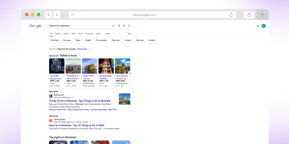Viewport: 289px width, 144px height.
Task: Click the browser back arrow button
Action: [x=48, y=15]
